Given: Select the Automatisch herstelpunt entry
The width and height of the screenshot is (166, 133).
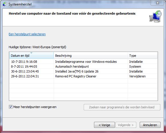Looking at the screenshot, I should click(x=83, y=66).
